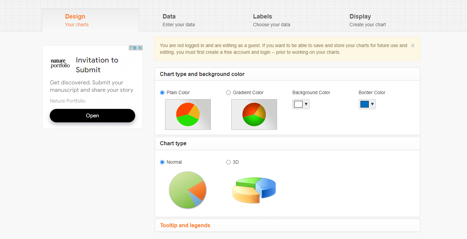Click the Invitation to Submit headline
The image size is (467, 239).
click(97, 65)
